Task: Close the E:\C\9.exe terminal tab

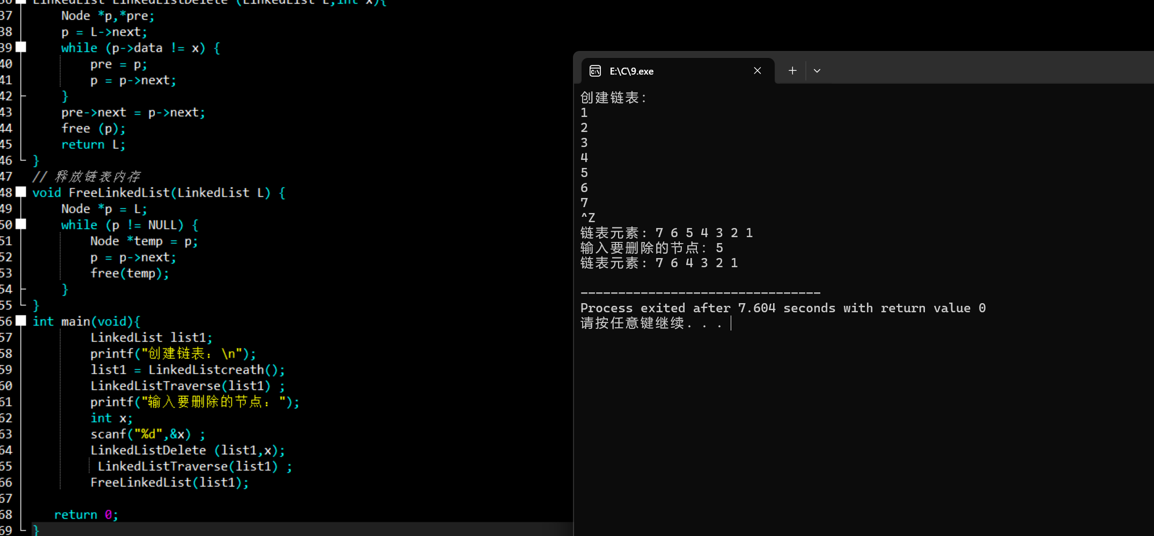Action: 758,70
